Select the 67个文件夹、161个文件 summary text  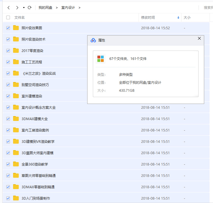pos(128,59)
